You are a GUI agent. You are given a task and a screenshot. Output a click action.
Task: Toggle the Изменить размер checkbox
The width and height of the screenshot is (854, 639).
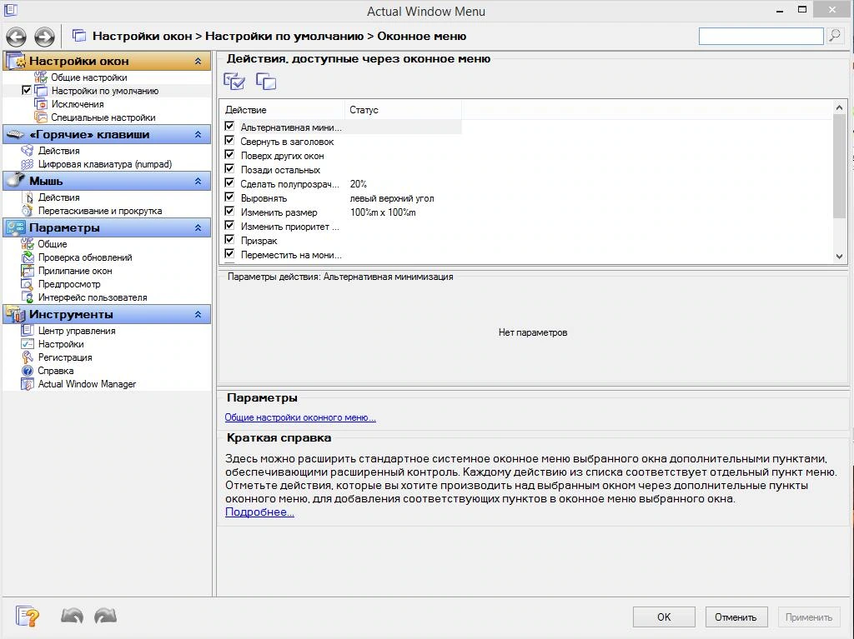coord(229,211)
